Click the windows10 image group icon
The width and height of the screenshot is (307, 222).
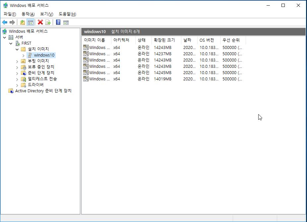tap(30, 55)
